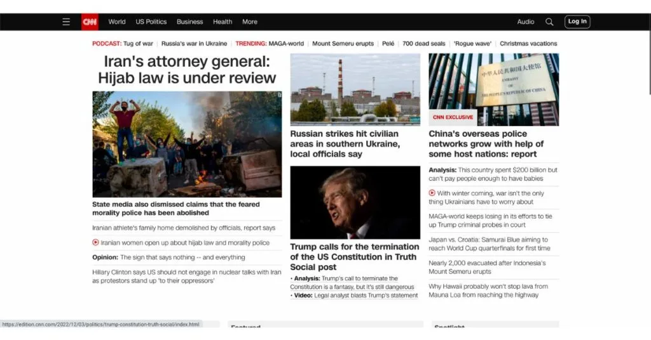The width and height of the screenshot is (651, 340).
Task: Open the US Politics section
Action: click(x=151, y=22)
